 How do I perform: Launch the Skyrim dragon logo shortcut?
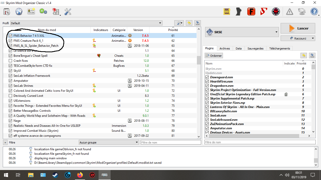pos(276,11)
